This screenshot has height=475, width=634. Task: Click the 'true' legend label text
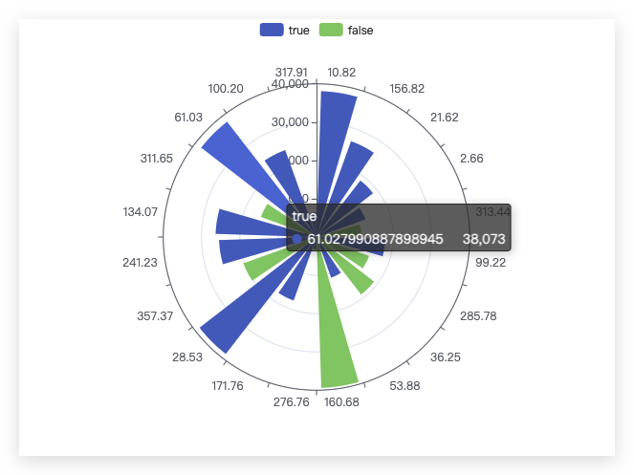point(298,31)
